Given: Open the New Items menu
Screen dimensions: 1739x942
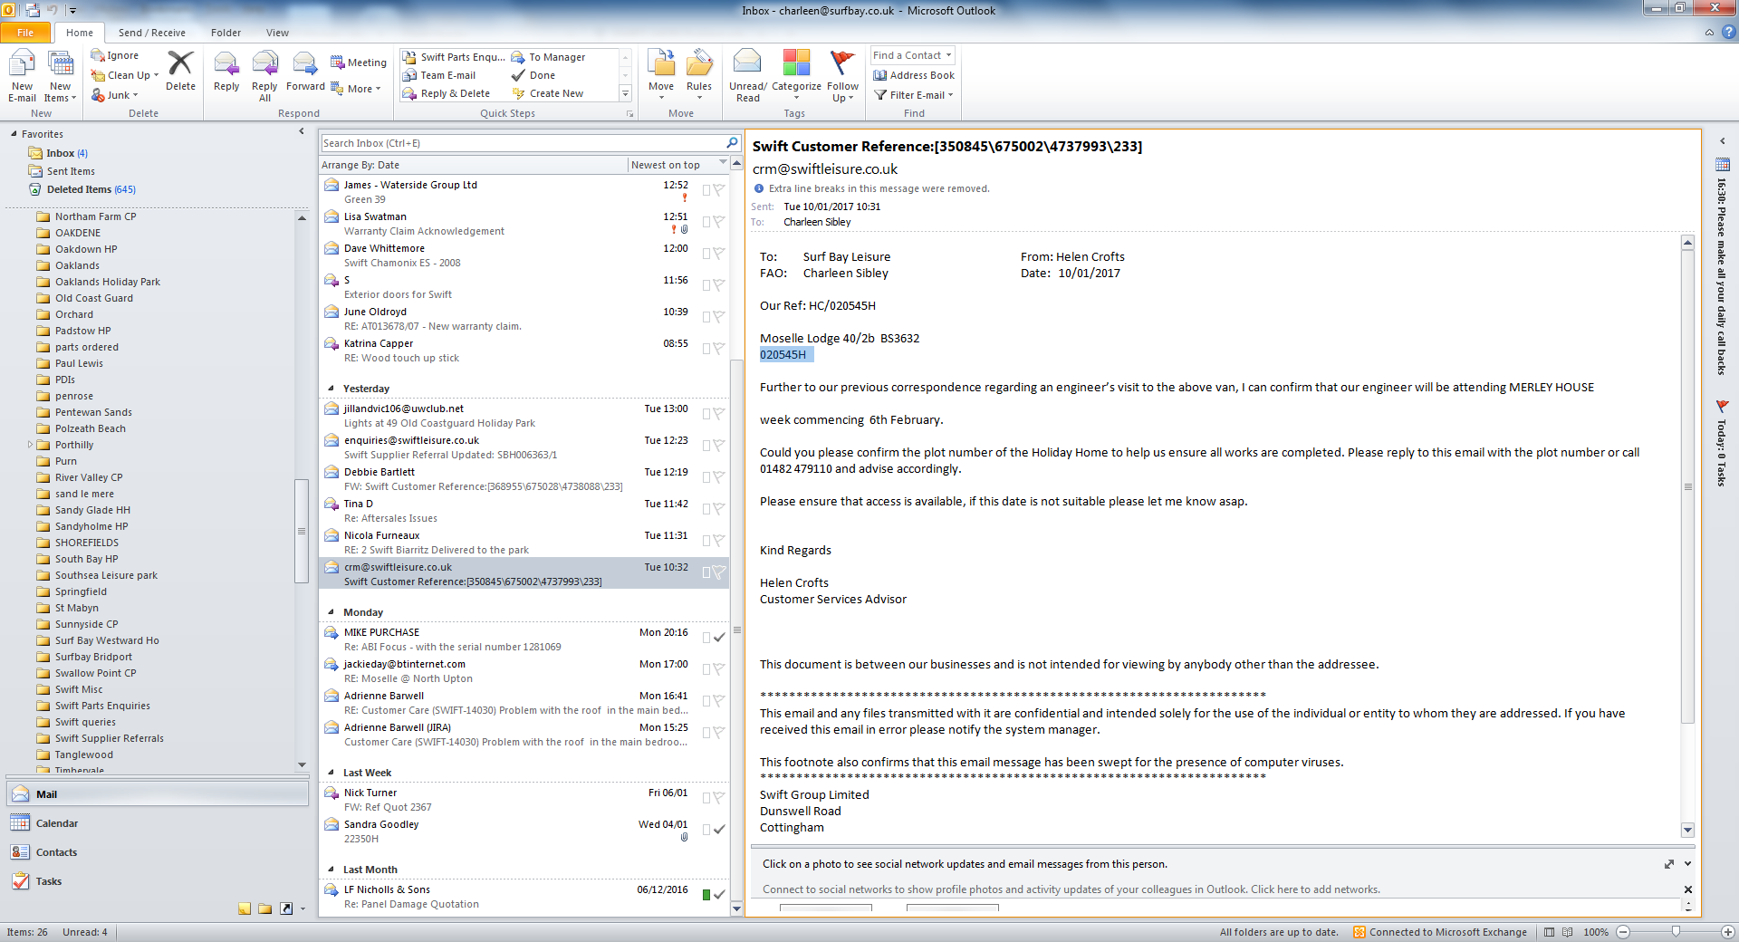Looking at the screenshot, I should point(60,76).
